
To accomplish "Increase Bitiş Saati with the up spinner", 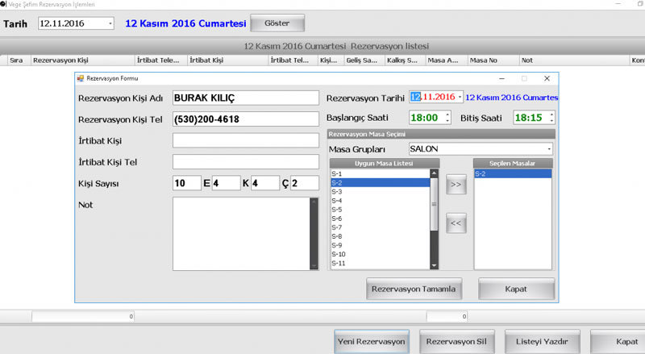I will tap(551, 115).
